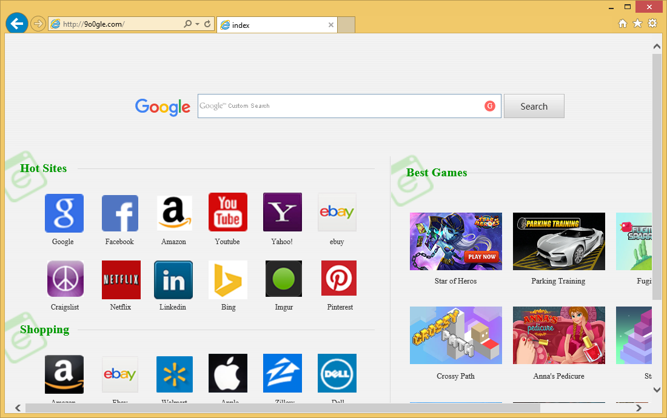Open the Amazon icon in Hot Sites

point(175,213)
